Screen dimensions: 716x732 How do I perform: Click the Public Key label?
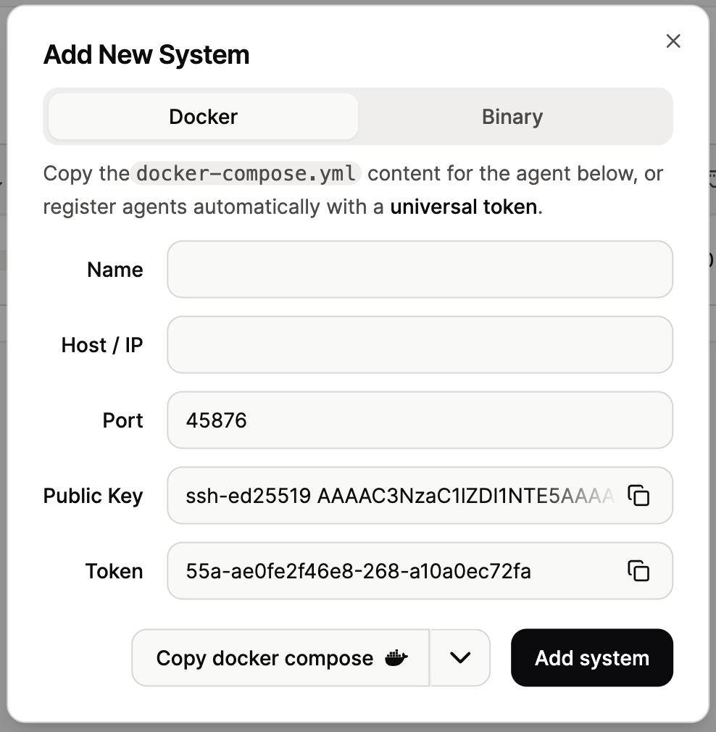tap(93, 496)
